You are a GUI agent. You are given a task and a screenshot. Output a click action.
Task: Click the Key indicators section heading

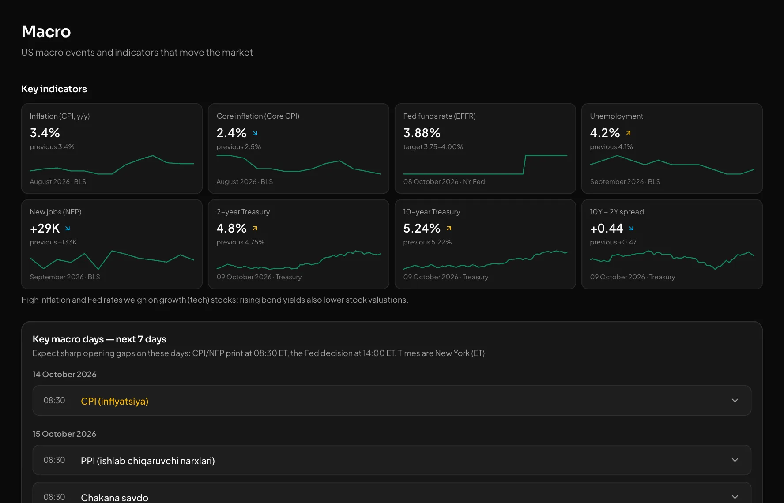[x=54, y=89]
